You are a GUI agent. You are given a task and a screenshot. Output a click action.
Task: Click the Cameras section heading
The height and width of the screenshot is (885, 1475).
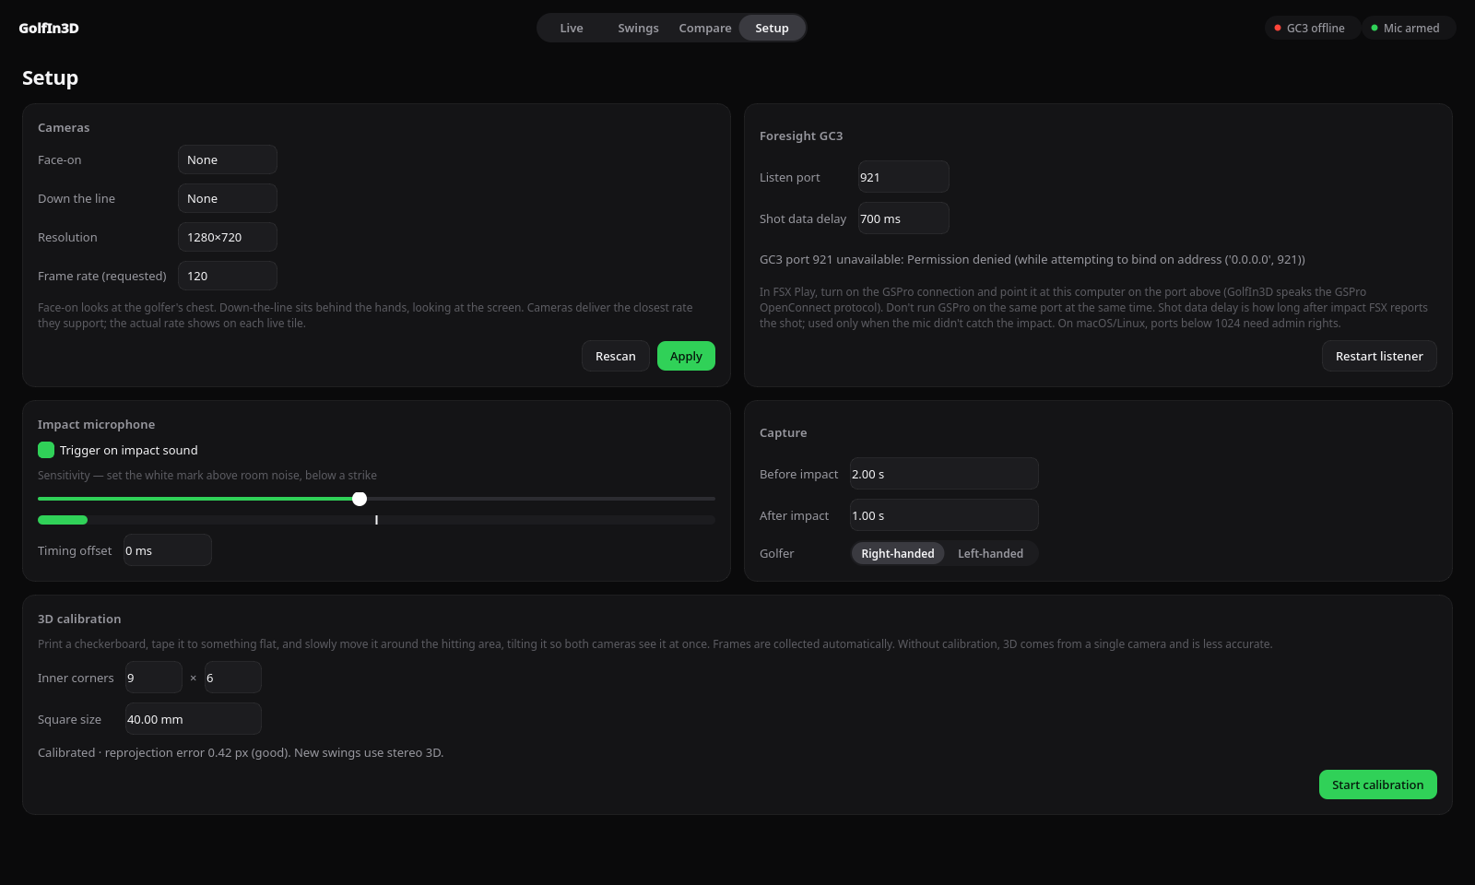click(x=64, y=127)
